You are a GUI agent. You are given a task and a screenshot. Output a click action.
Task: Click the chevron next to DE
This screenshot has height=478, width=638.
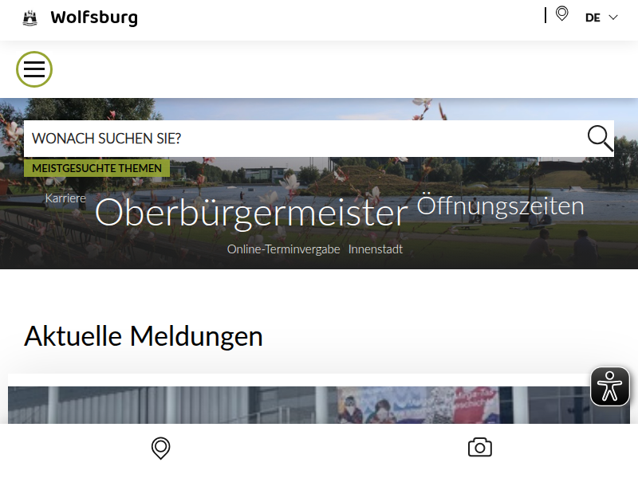pos(613,18)
